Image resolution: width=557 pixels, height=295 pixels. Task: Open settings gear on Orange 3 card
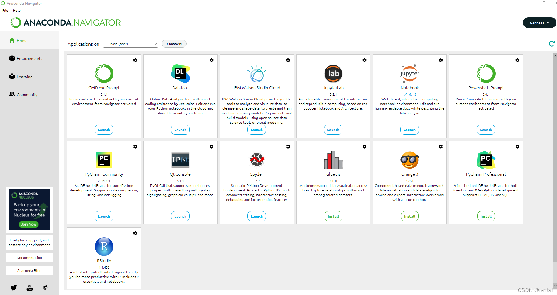441,147
